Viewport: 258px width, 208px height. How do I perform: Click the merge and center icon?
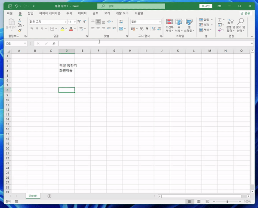click(121, 29)
